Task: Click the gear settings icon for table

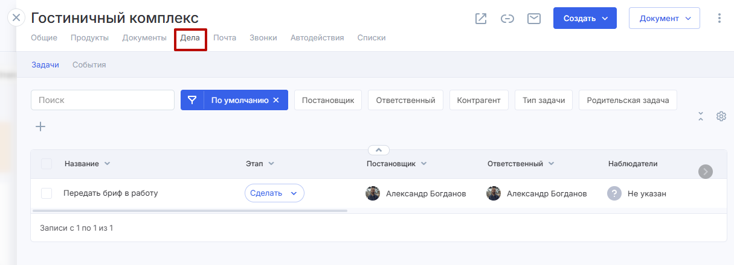Action: 721,116
